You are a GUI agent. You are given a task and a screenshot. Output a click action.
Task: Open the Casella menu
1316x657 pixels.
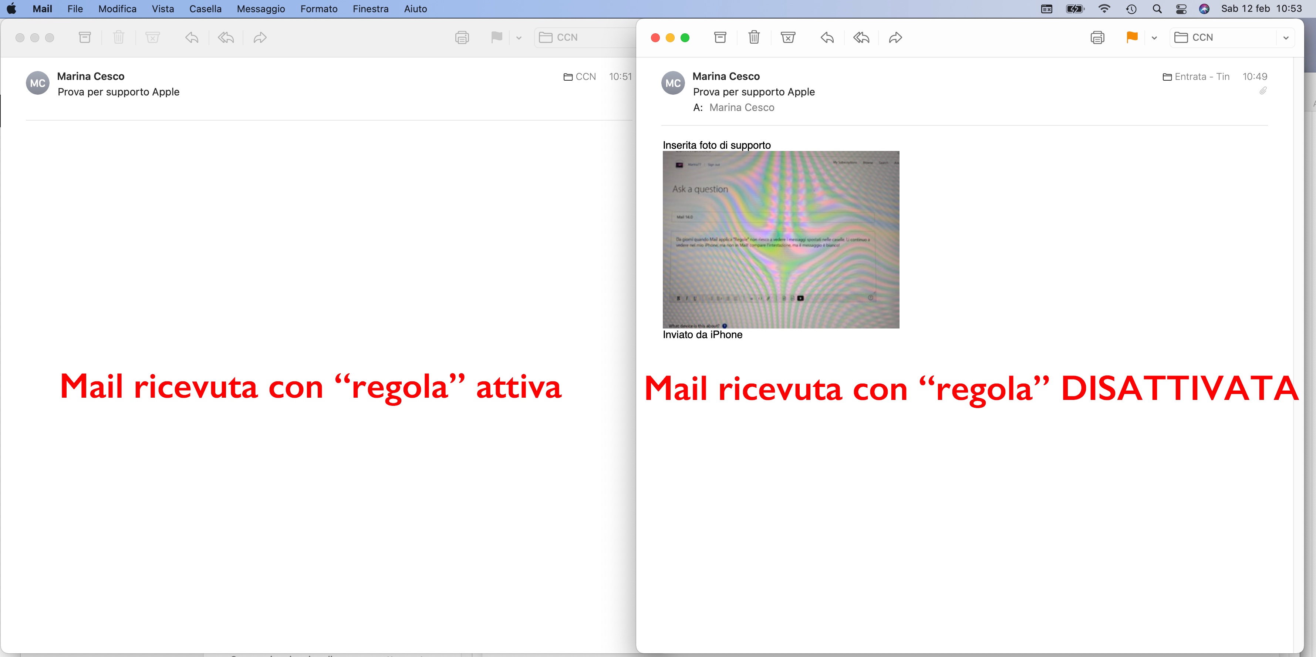coord(205,9)
